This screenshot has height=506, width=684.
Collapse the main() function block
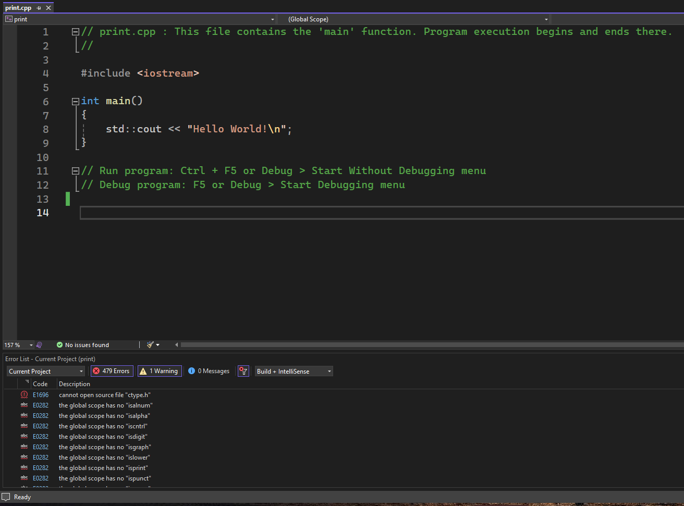click(x=76, y=101)
